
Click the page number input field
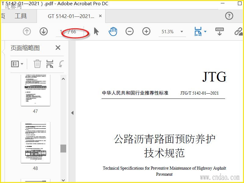[61, 32]
